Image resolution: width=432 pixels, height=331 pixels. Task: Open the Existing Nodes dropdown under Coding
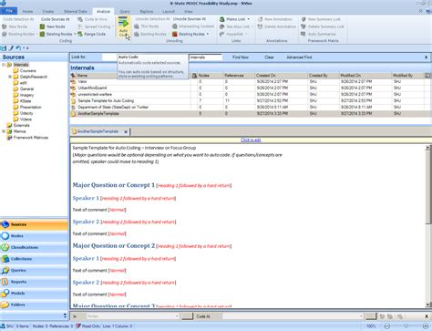click(x=75, y=34)
